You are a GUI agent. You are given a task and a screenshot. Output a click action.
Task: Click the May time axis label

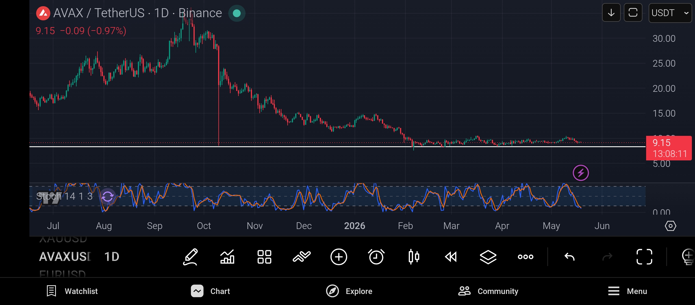[x=551, y=226]
